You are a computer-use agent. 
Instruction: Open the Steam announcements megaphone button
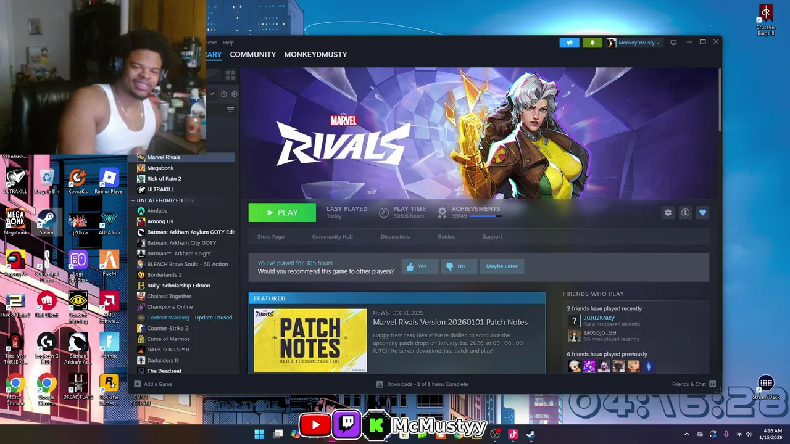(569, 43)
